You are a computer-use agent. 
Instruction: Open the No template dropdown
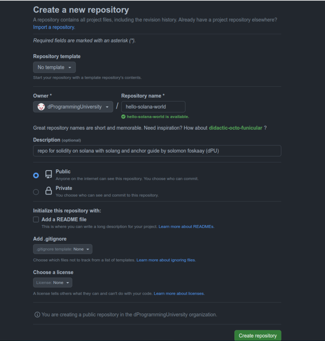54,67
